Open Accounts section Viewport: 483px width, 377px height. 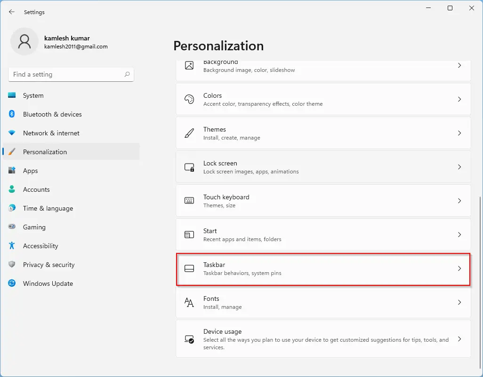(71, 189)
